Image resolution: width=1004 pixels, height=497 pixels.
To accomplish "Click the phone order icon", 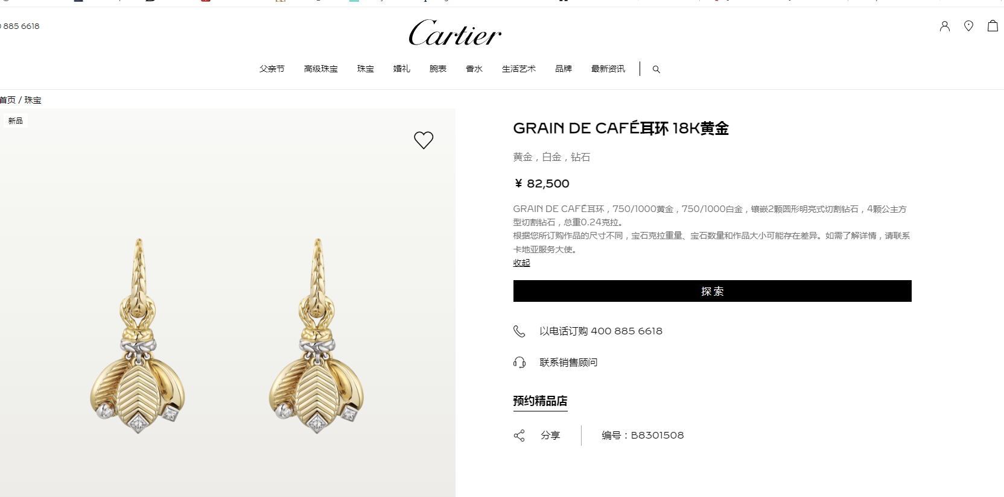I will tap(519, 331).
